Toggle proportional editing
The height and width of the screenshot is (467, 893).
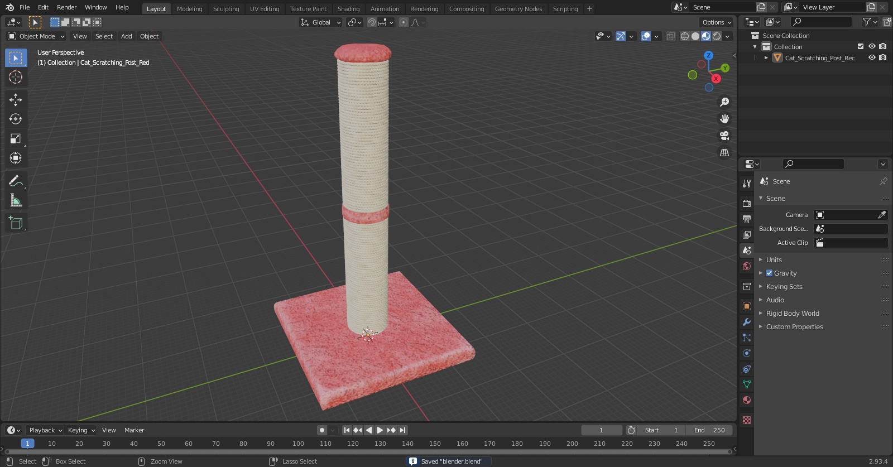[404, 22]
